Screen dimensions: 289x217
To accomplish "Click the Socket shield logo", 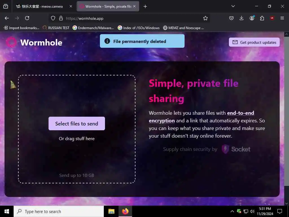I will pyautogui.click(x=225, y=149).
